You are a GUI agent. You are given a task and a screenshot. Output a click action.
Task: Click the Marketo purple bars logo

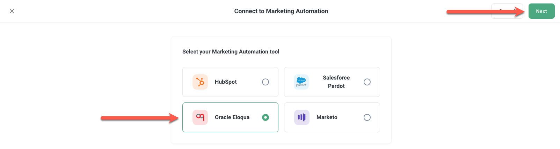[x=302, y=117]
